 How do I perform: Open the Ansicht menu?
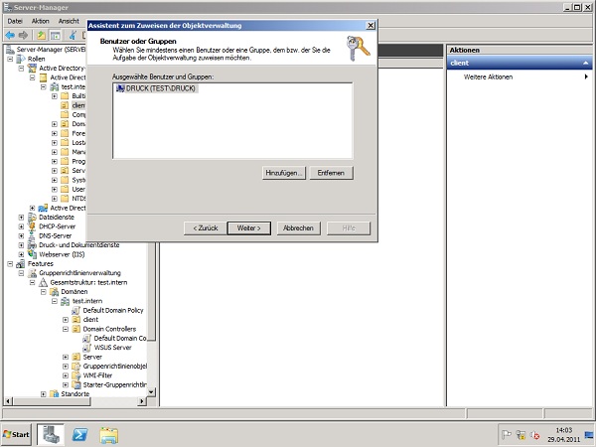click(x=69, y=21)
